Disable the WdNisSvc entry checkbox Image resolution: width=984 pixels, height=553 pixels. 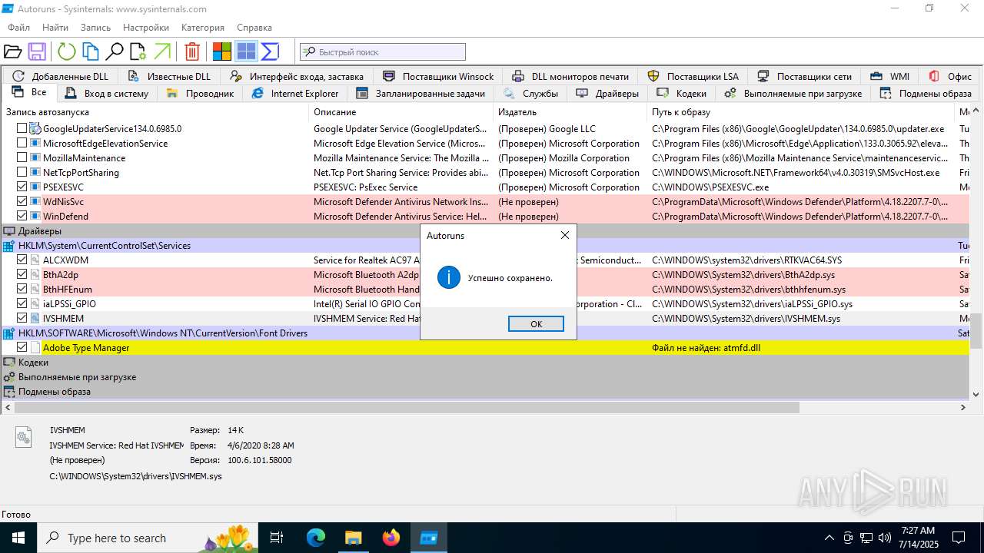tap(22, 202)
